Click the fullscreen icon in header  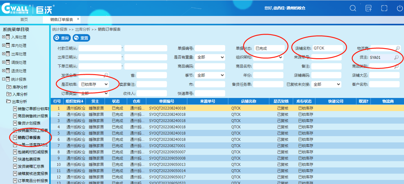pos(384,8)
